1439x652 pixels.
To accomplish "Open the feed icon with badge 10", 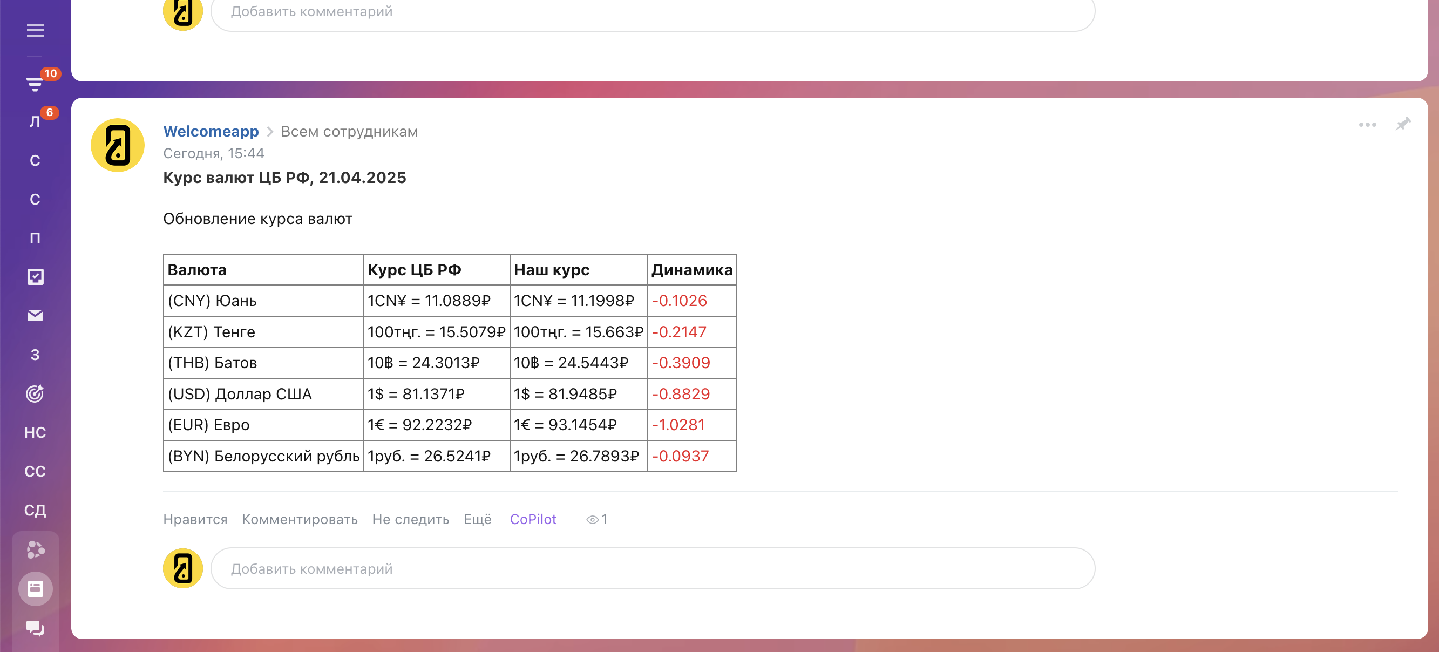I will (35, 83).
